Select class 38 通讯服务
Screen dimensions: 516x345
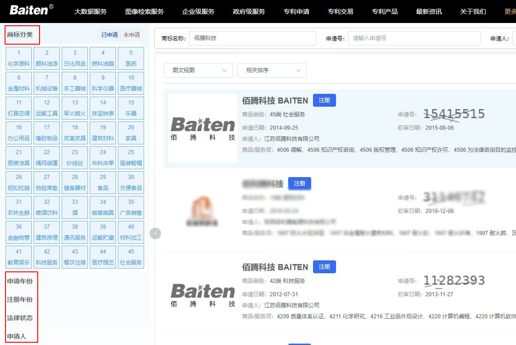[x=75, y=232]
